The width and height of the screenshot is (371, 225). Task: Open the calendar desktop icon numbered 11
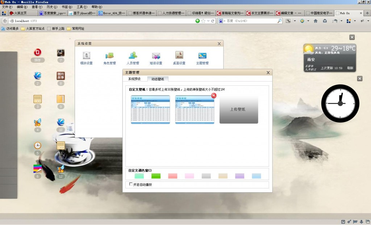coord(61,145)
